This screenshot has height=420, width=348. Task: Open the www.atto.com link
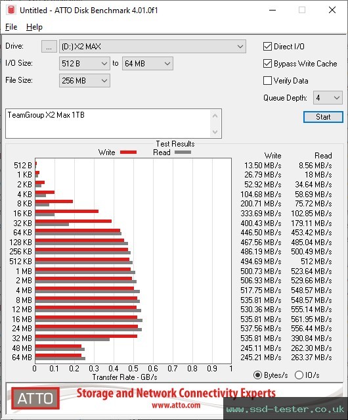[176, 405]
